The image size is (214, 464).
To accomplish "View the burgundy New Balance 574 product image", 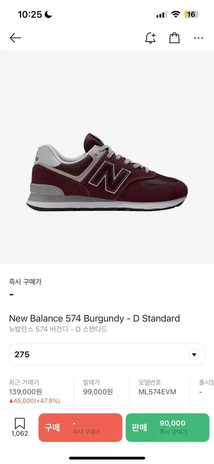I will tap(107, 172).
